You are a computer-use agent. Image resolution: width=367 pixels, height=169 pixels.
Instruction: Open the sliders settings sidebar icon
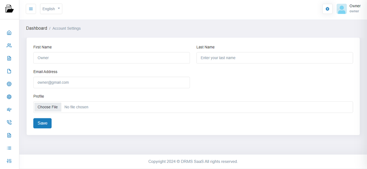pyautogui.click(x=9, y=161)
